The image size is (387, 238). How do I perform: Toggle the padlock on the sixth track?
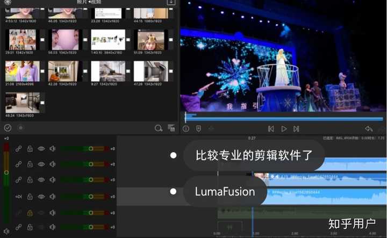tap(30, 227)
